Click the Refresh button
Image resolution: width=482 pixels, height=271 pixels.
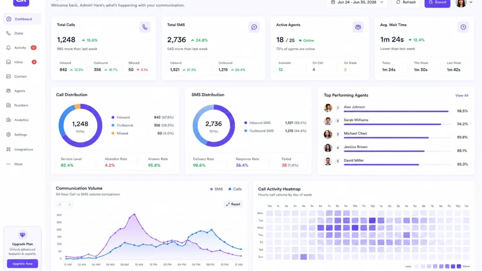(x=406, y=3)
